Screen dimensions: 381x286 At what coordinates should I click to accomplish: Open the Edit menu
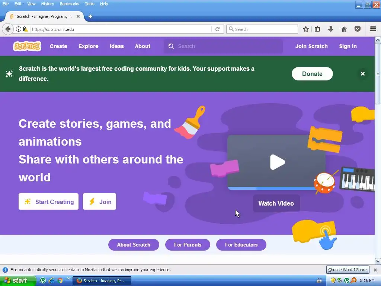18,4
